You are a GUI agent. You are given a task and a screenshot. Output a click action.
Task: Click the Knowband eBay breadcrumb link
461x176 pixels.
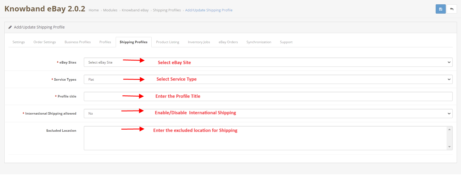[x=135, y=10]
